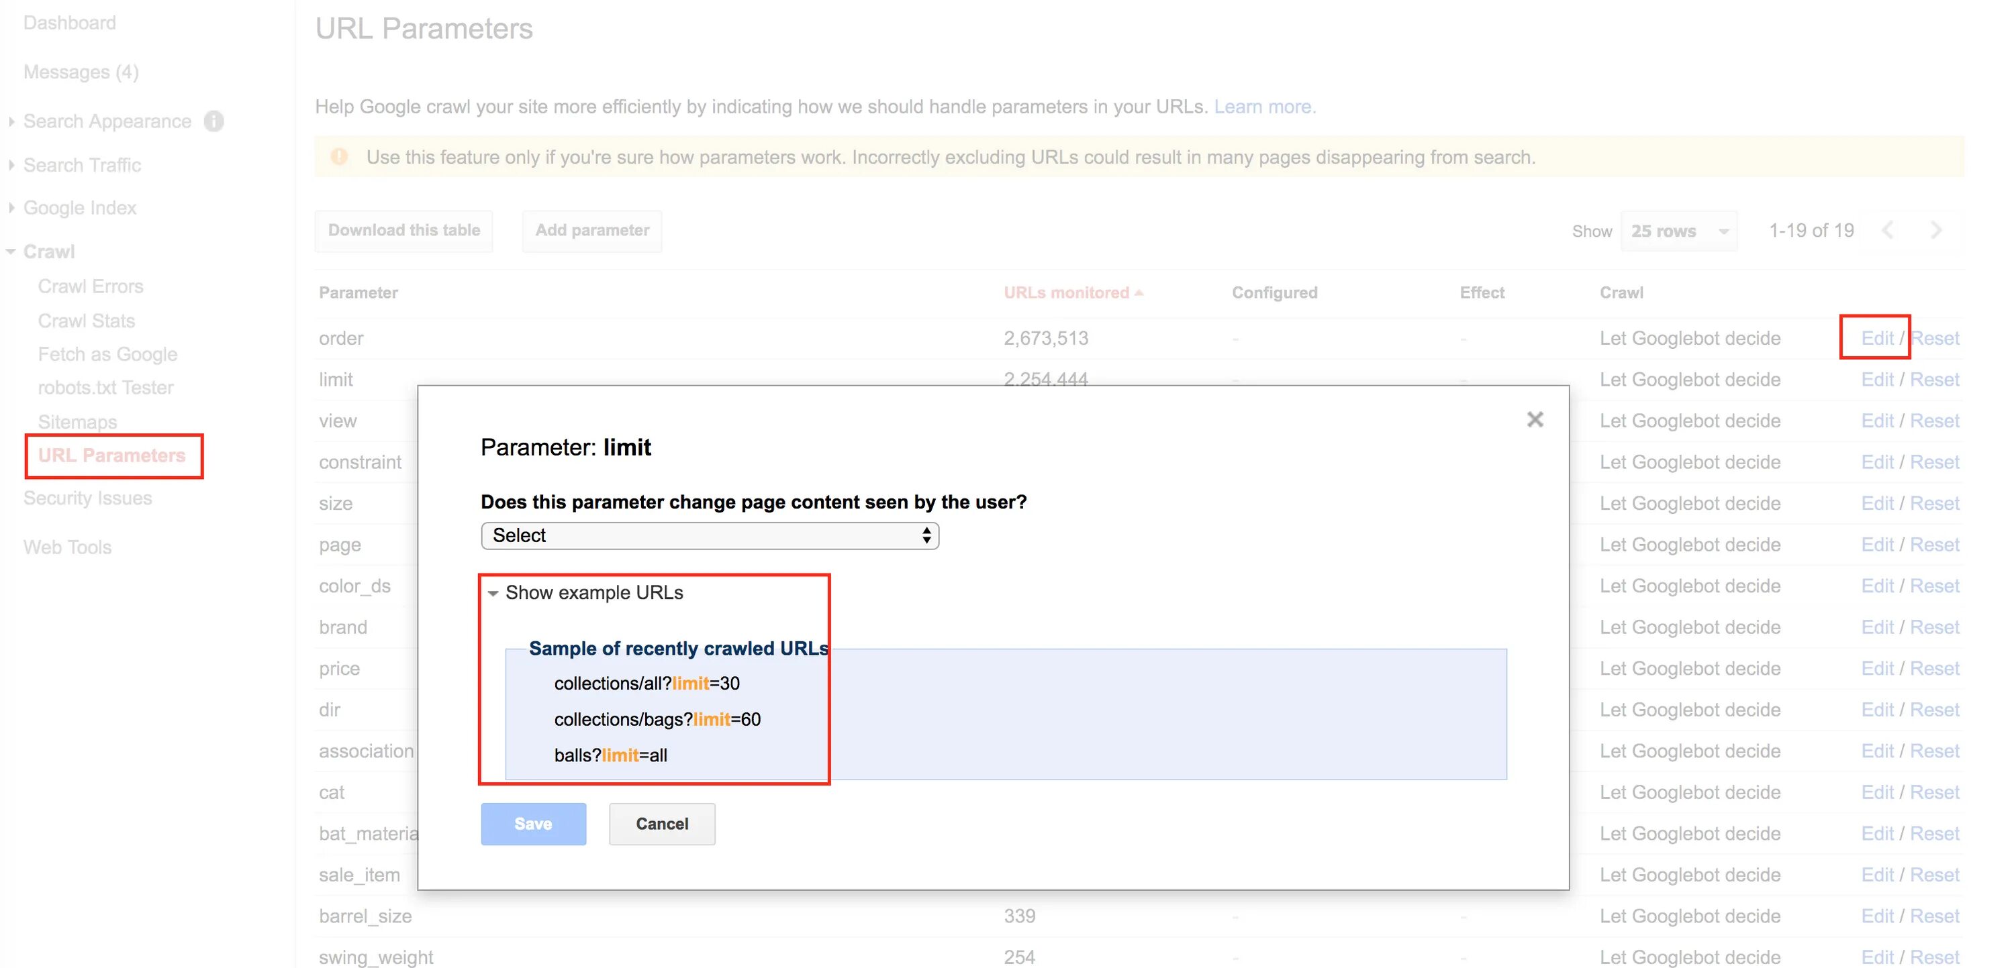Click Edit for the price row
This screenshot has width=2014, height=968.
(1877, 669)
